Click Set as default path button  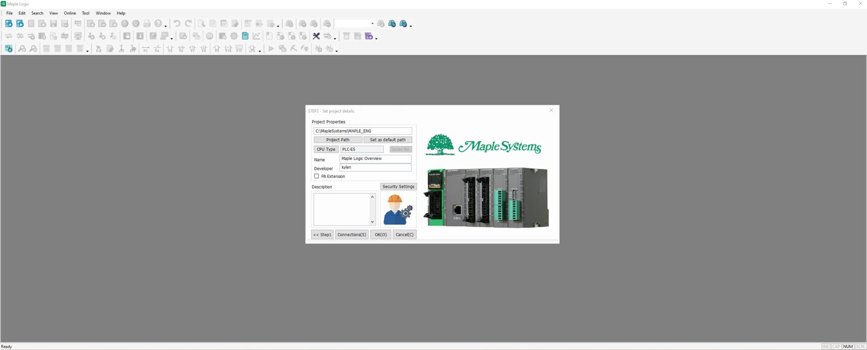click(x=388, y=140)
